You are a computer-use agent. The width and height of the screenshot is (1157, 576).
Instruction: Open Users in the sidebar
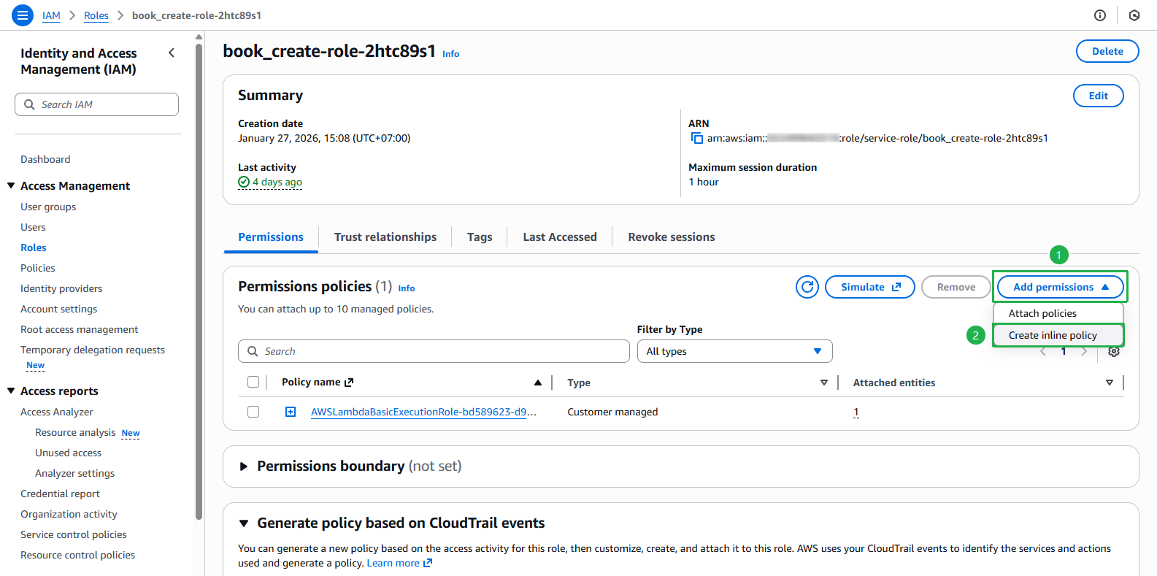pyautogui.click(x=33, y=227)
